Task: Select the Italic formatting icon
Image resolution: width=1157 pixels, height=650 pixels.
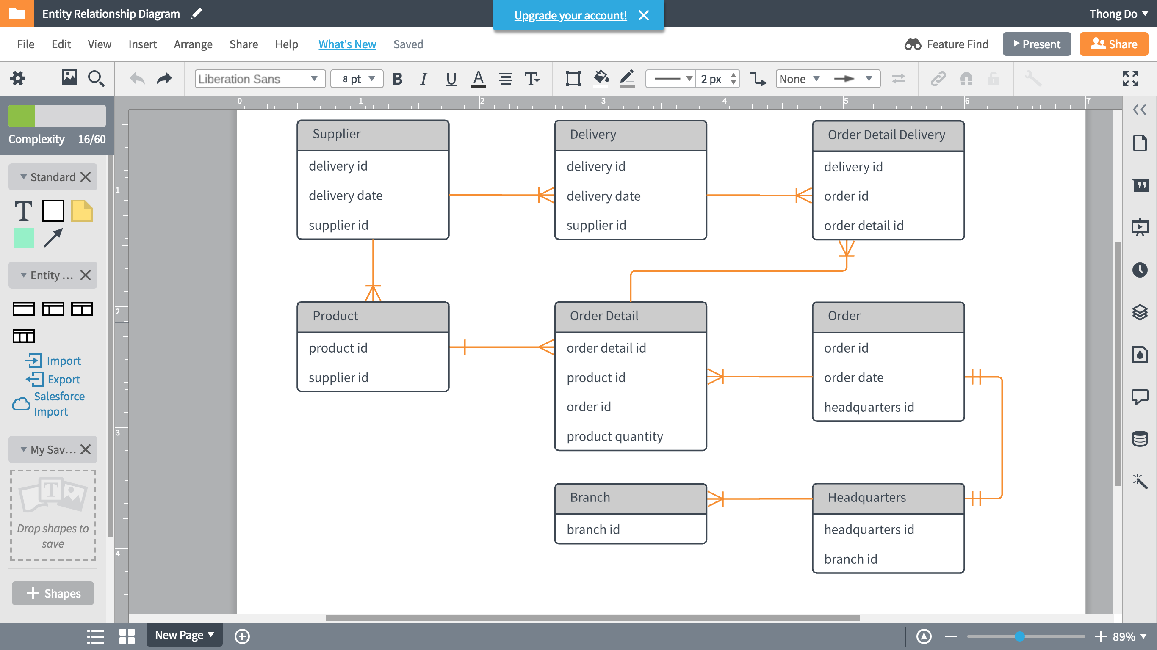Action: [x=423, y=79]
